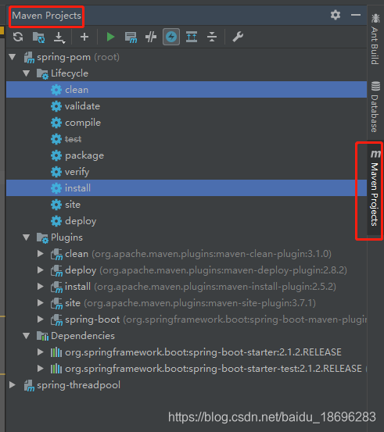Click gear icon beside verify goal
Image resolution: width=384 pixels, height=432 pixels.
[x=56, y=172]
